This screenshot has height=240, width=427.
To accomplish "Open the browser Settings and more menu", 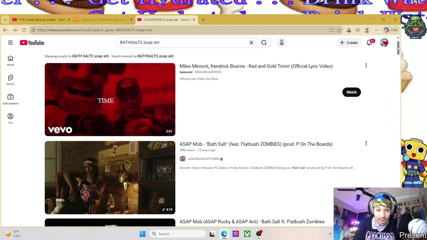I will [x=376, y=30].
